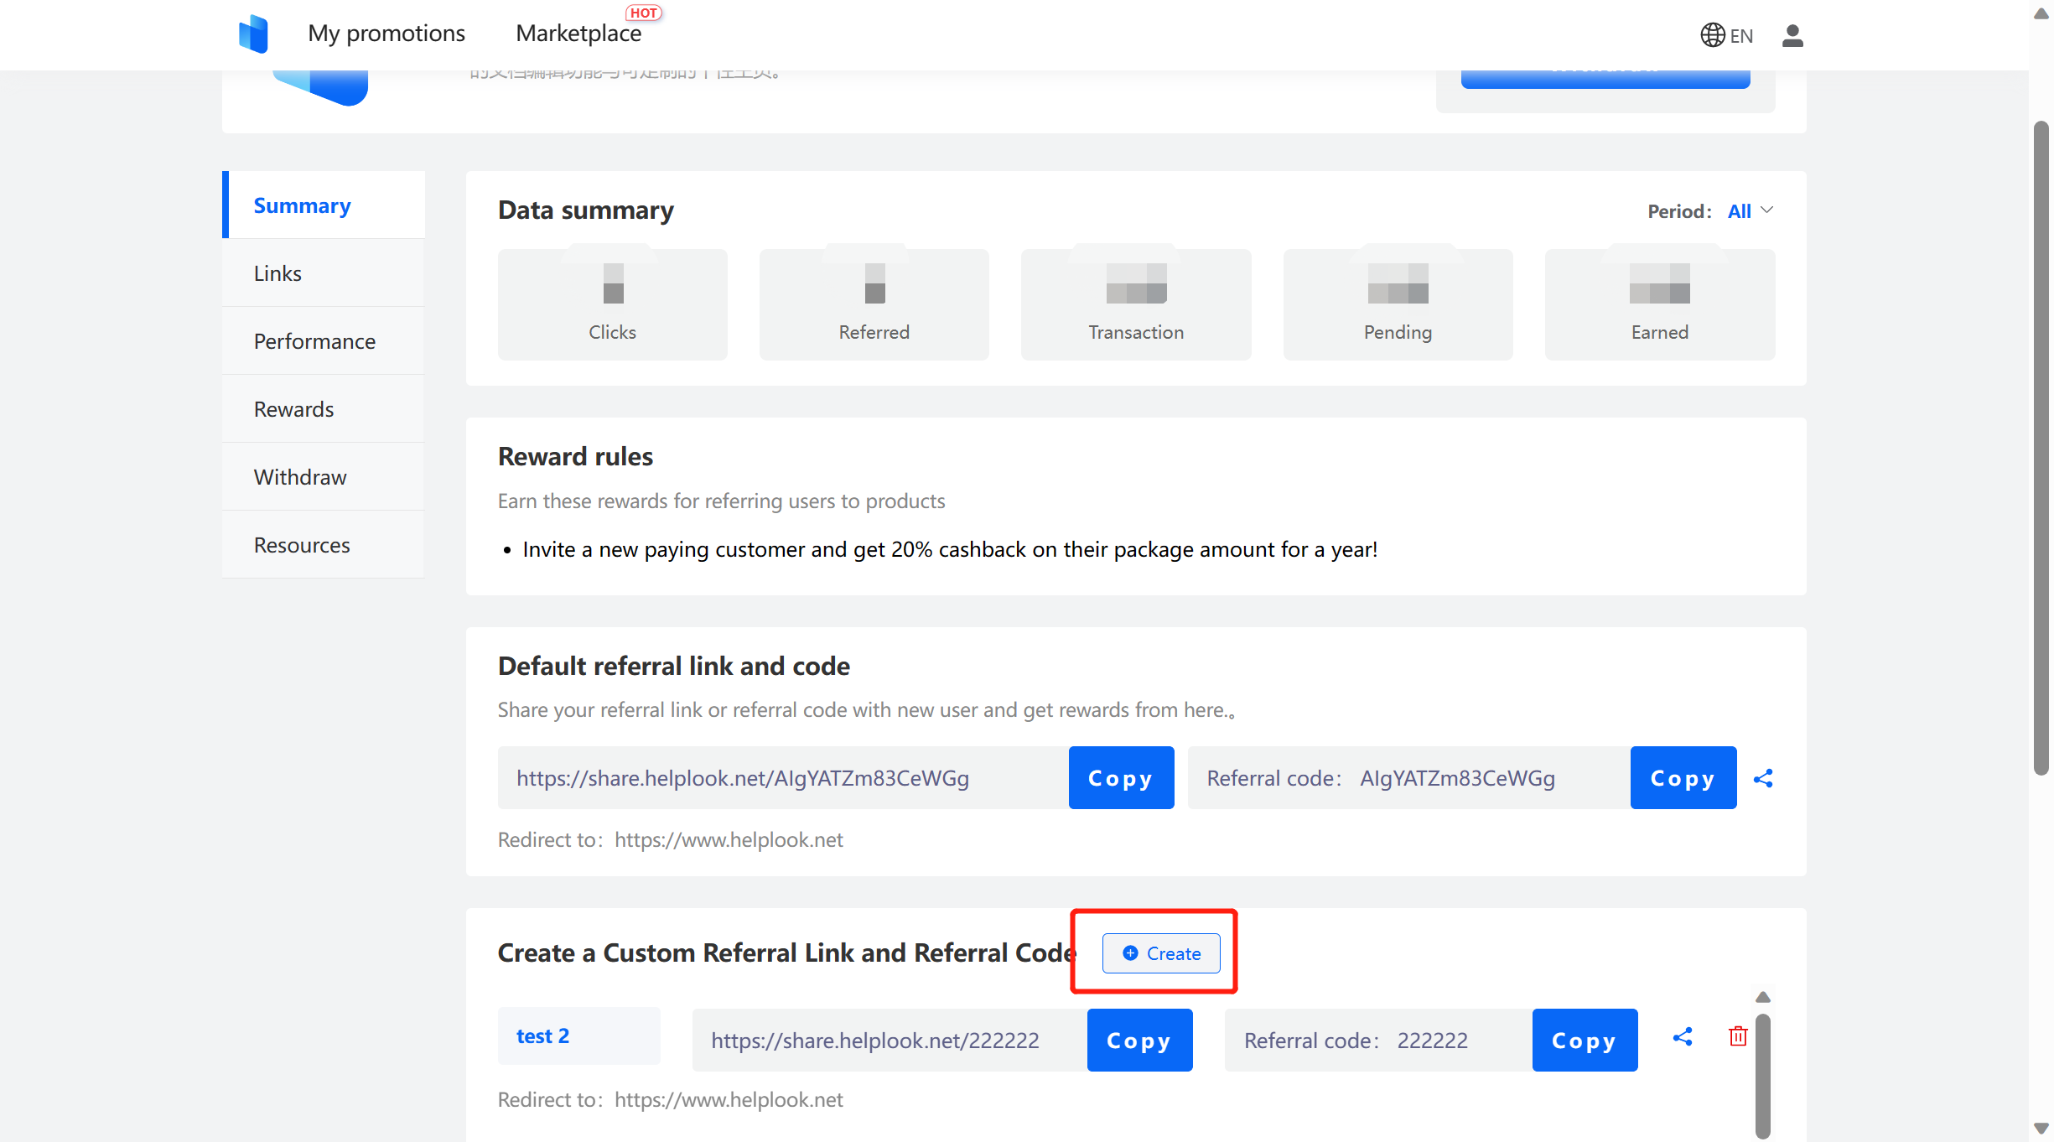Viewport: 2054px width, 1142px height.
Task: Open the Marketplace menu item
Action: click(x=579, y=34)
